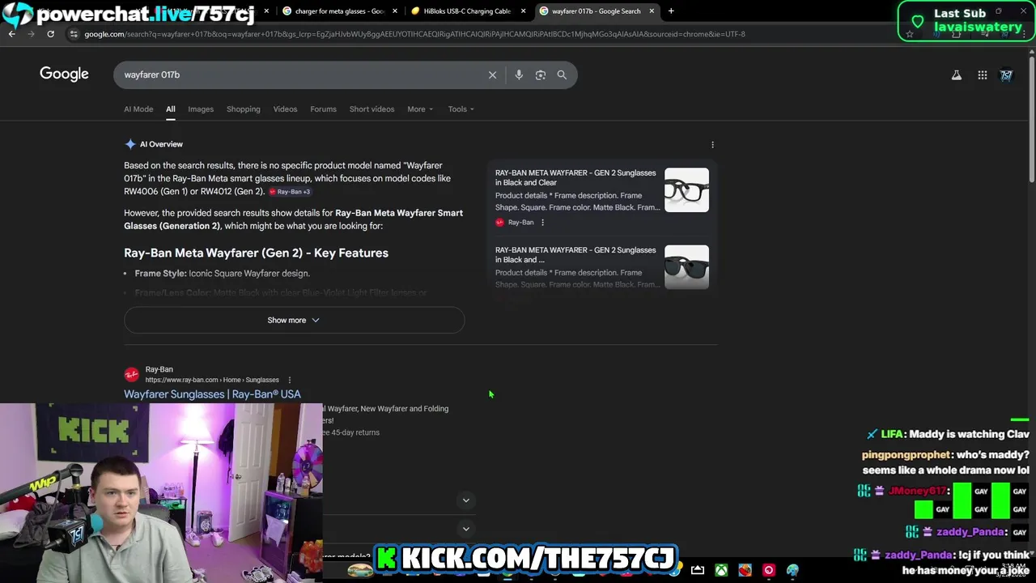This screenshot has width=1036, height=583.
Task: Switch to Images tab
Action: point(201,109)
